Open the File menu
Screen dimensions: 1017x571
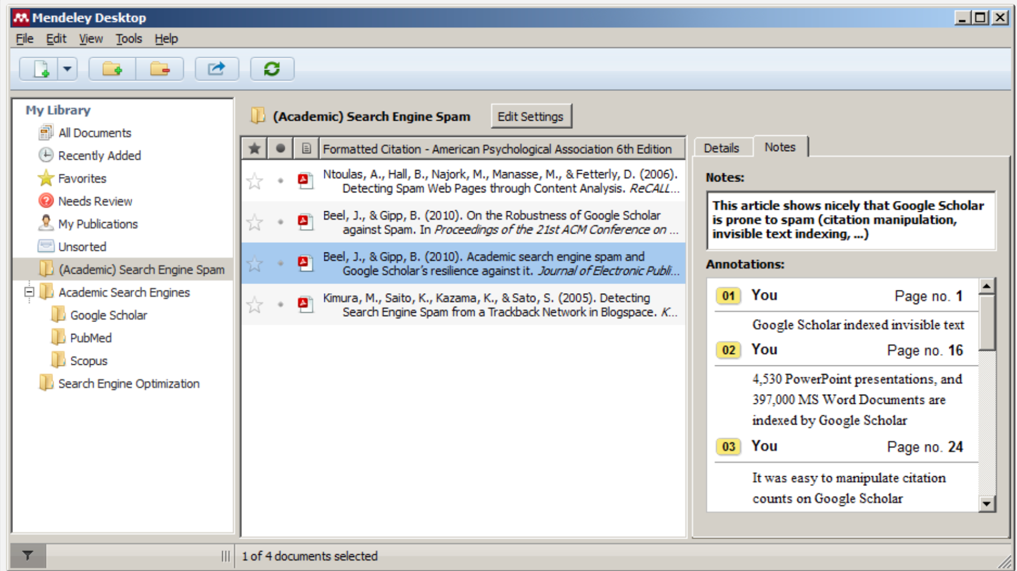pos(24,38)
